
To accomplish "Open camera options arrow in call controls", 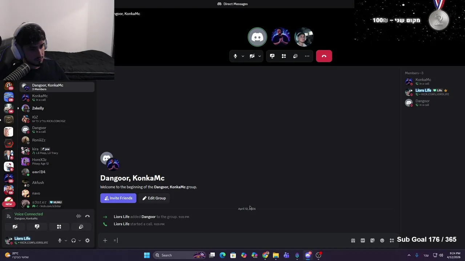I will [259, 56].
